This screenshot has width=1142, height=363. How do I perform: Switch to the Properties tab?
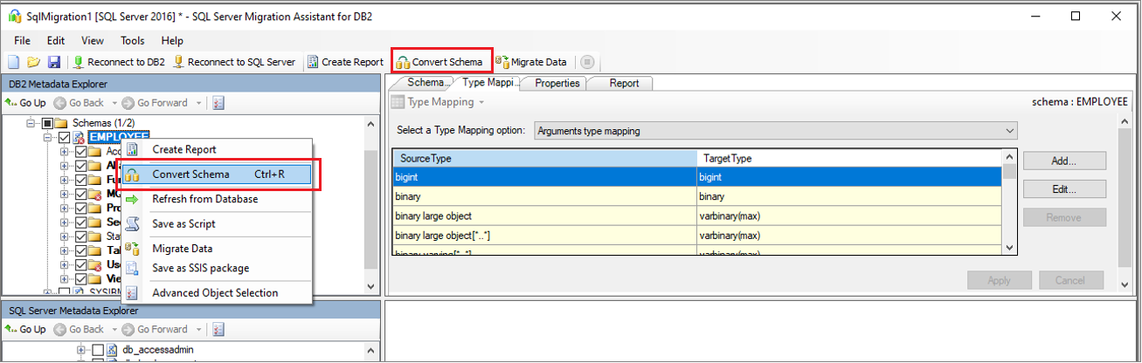point(557,83)
